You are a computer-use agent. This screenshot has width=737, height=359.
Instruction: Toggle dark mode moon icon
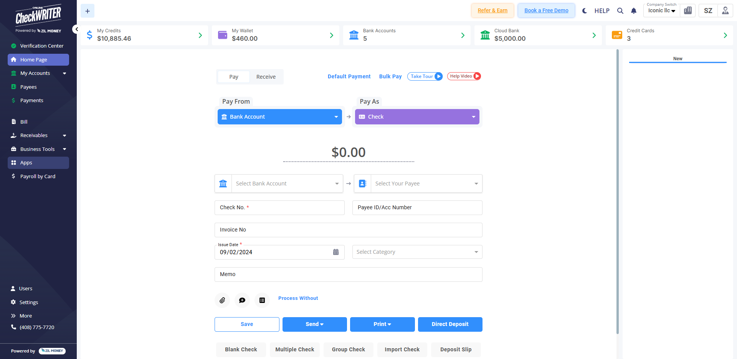click(x=585, y=11)
